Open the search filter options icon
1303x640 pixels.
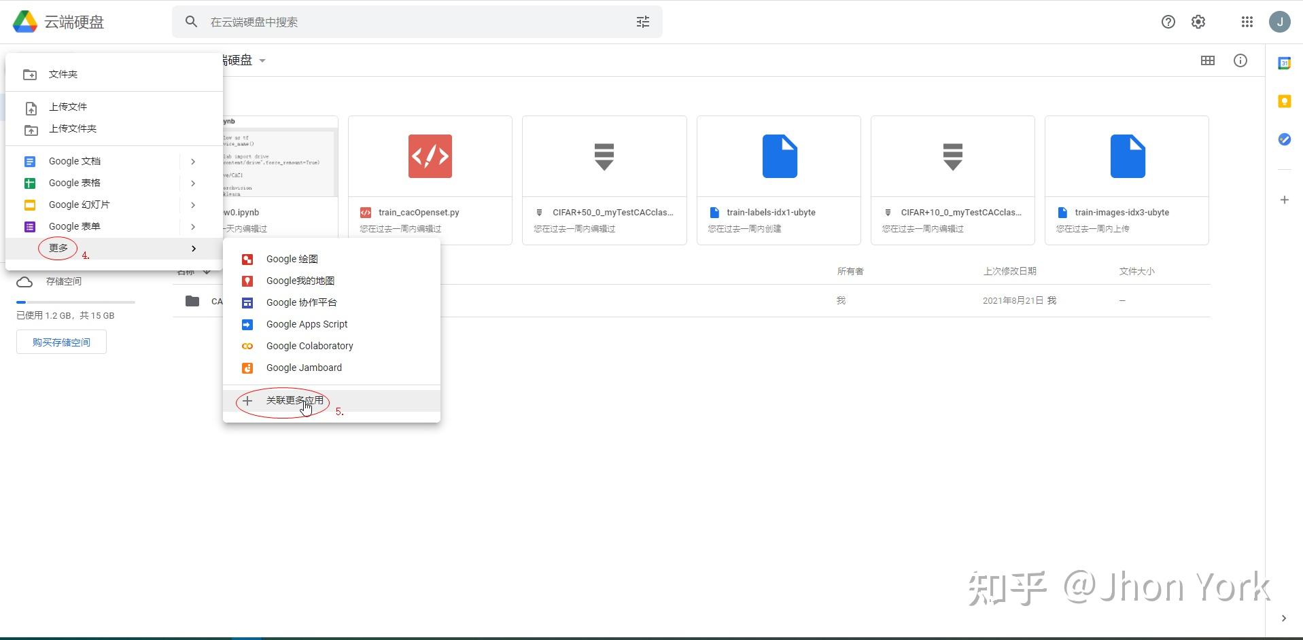pos(642,21)
